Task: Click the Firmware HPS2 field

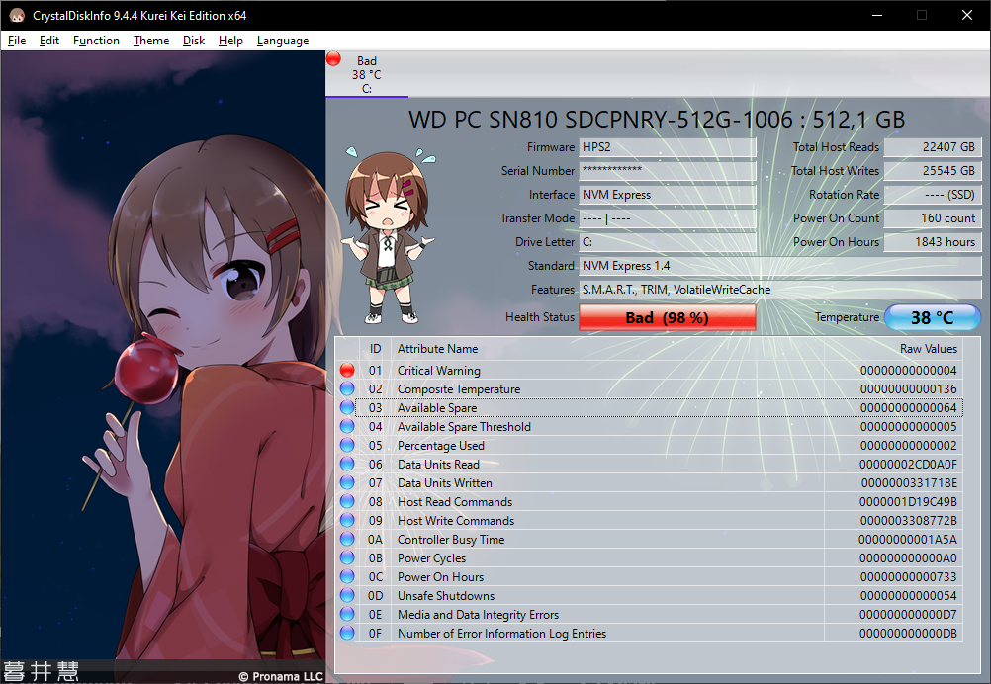Action: point(668,147)
